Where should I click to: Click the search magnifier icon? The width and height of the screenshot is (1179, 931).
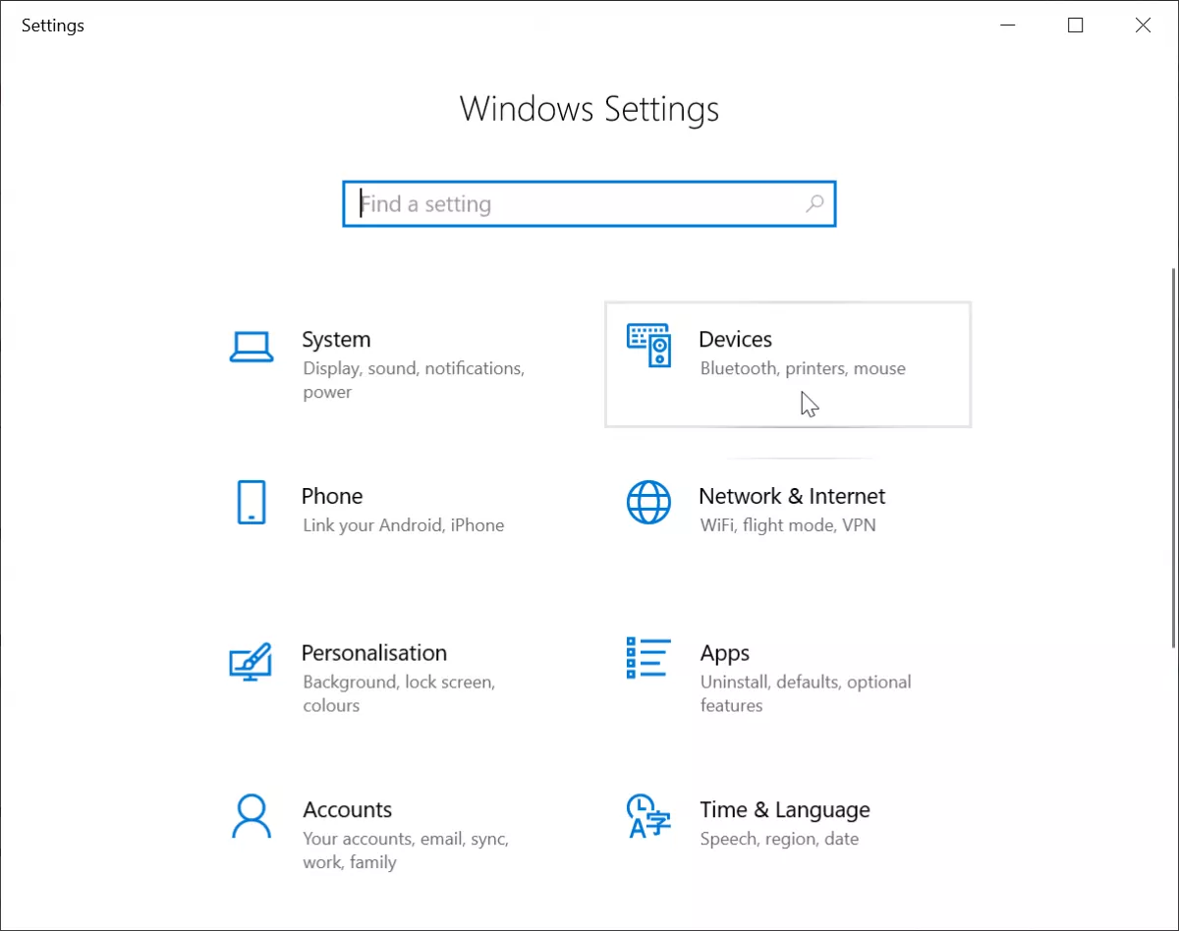point(814,203)
